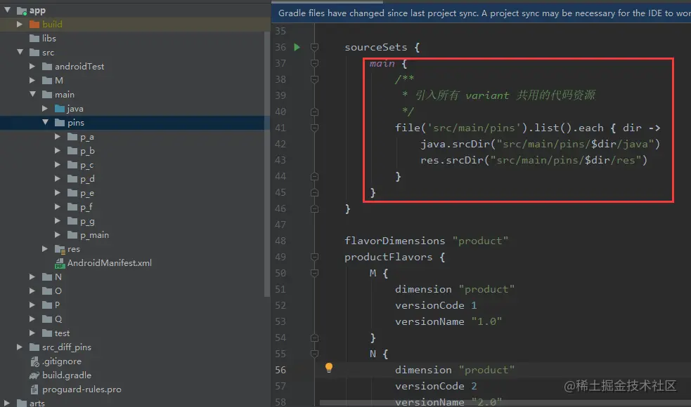Fold the main block at line 37
The image size is (691, 407).
[x=315, y=63]
